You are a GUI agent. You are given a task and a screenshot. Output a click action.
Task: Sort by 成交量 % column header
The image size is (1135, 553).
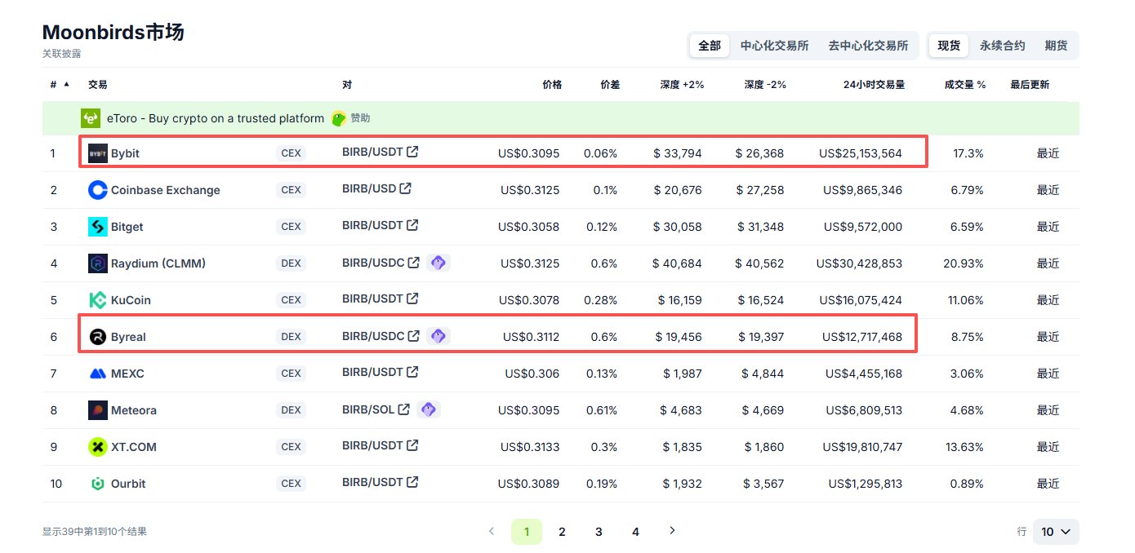coord(965,85)
